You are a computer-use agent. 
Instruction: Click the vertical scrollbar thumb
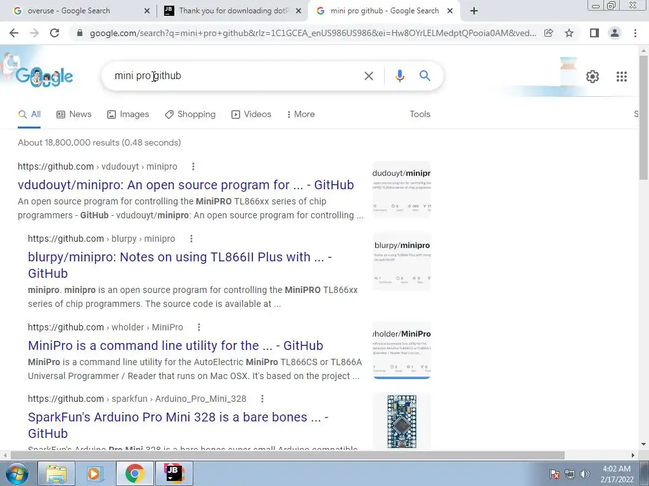point(643,118)
